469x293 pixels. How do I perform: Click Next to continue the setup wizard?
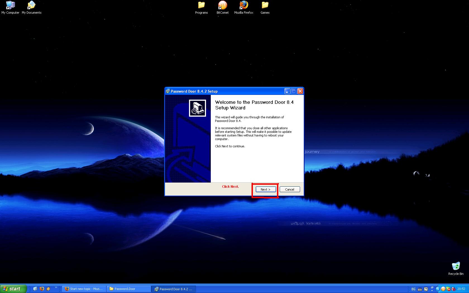tap(265, 189)
